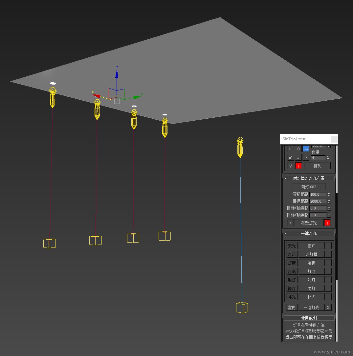Image resolution: width=353 pixels, height=356 pixels.
Task: Select the highlighted blue right arrow button
Action: pyautogui.click(x=306, y=149)
